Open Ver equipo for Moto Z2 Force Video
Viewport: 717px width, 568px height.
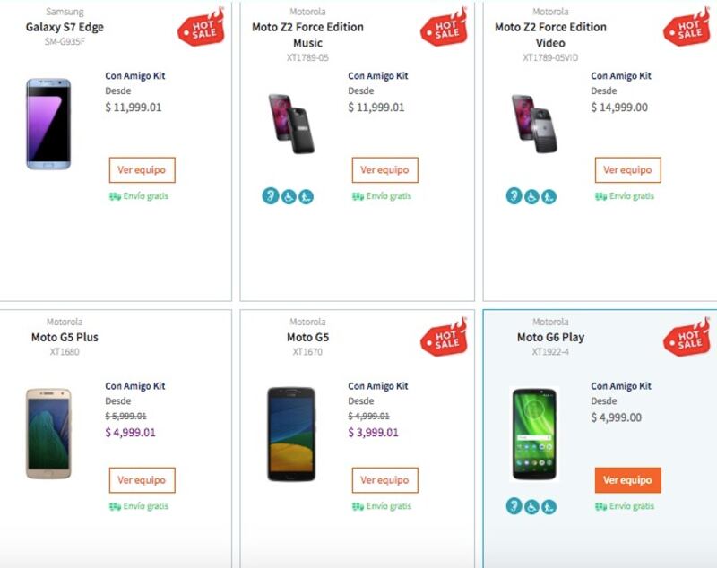click(x=627, y=169)
